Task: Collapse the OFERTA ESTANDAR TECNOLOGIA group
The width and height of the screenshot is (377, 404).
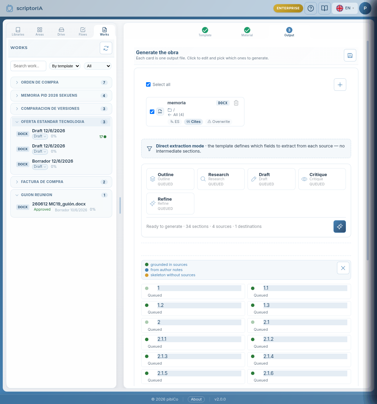Action: pyautogui.click(x=61, y=122)
